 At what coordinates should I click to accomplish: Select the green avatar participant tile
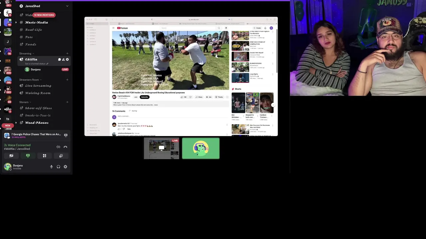[201, 148]
